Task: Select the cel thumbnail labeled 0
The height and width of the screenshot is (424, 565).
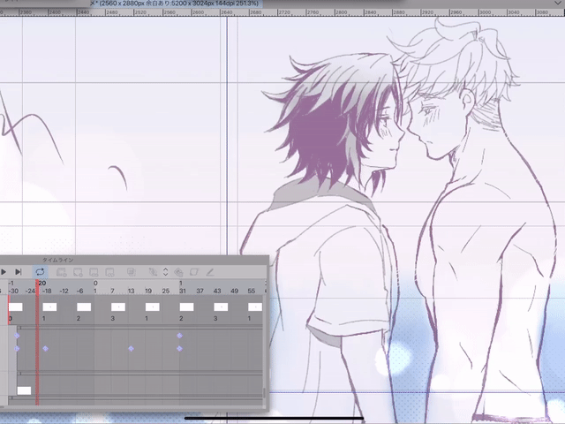Action: point(16,307)
